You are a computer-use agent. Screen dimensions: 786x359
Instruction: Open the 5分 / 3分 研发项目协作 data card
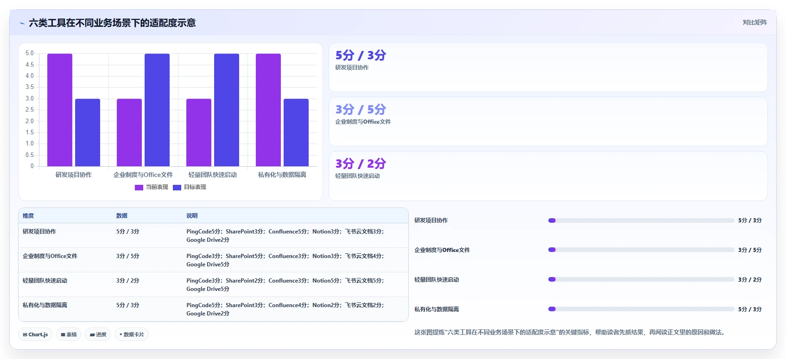[548, 68]
